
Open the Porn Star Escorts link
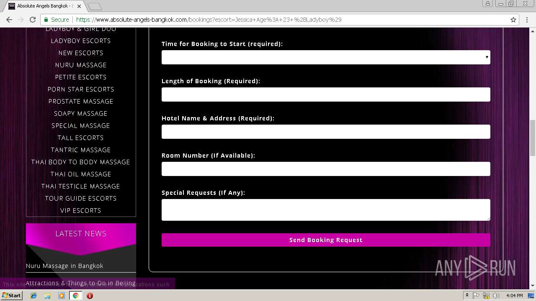81,89
